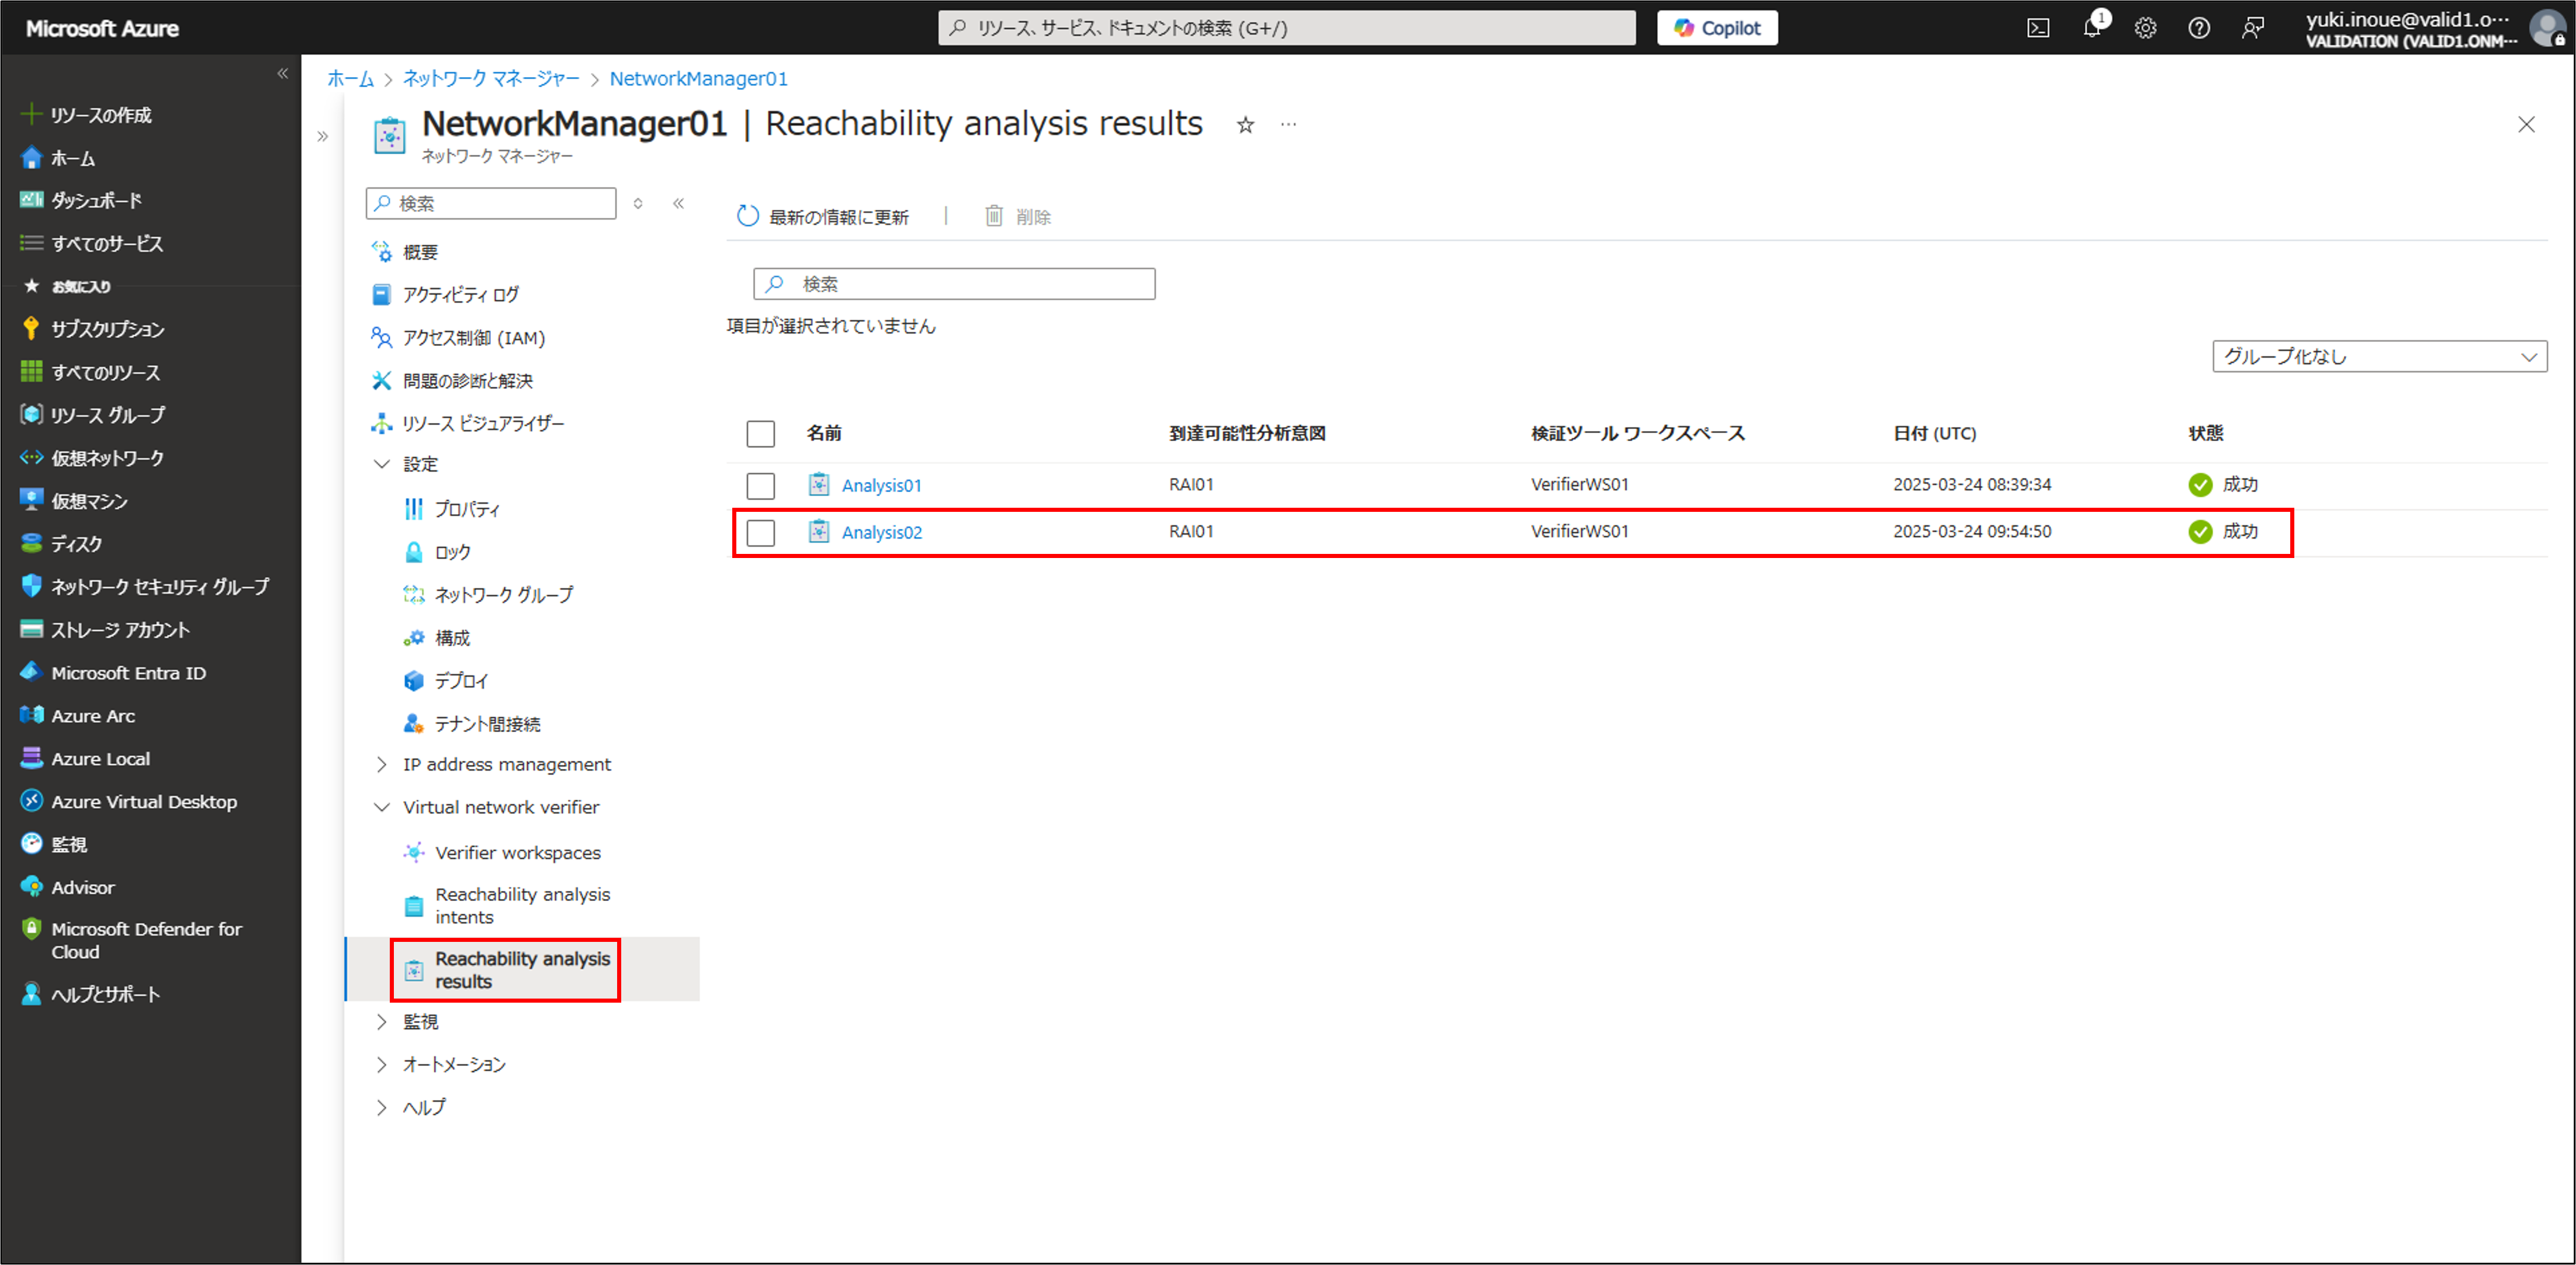
Task: Open ヘルプとサポート in the sidebar
Action: pyautogui.click(x=90, y=995)
